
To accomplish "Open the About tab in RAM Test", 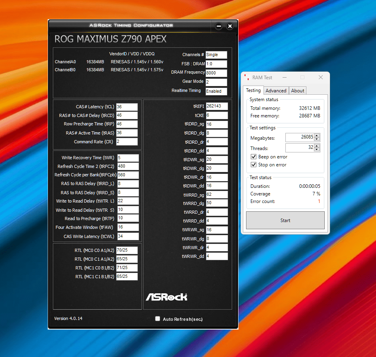I will (297, 90).
